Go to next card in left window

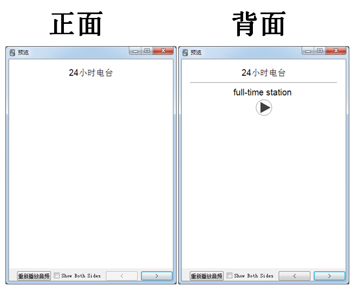pos(157,276)
